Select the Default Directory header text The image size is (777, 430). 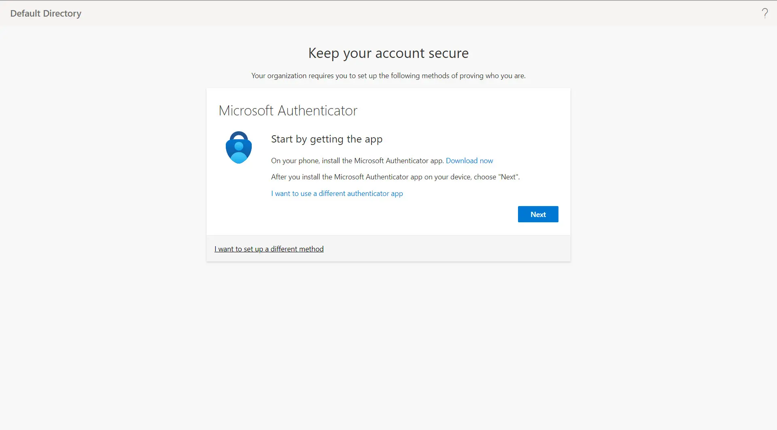45,13
